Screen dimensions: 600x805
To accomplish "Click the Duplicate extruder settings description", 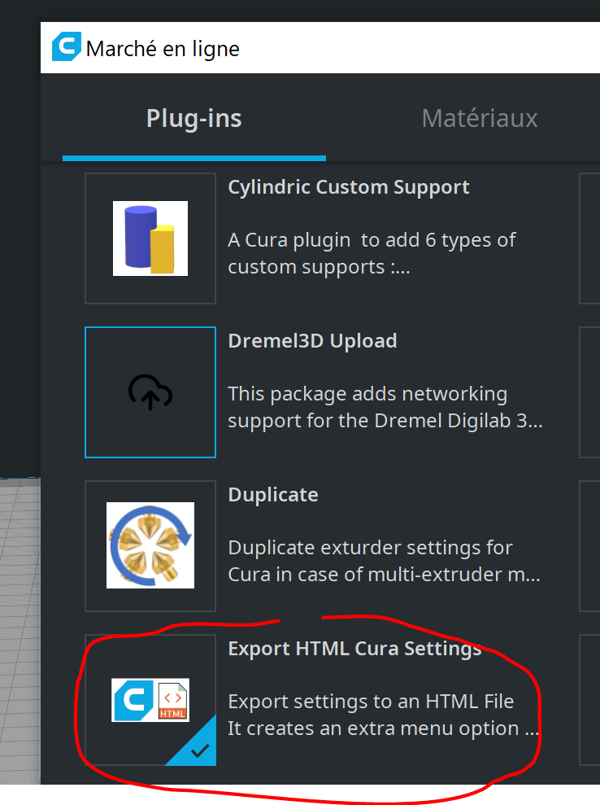I will [383, 561].
